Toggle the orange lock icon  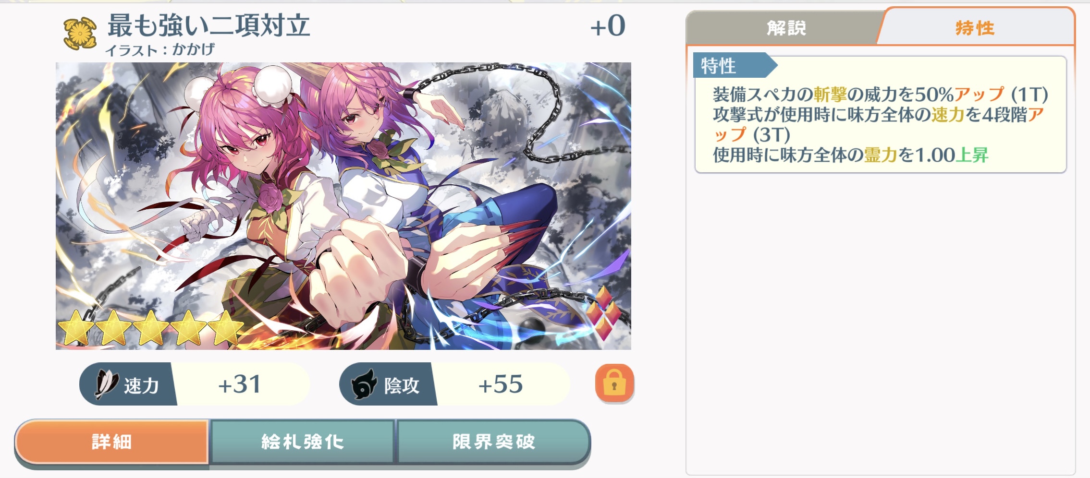tap(614, 383)
